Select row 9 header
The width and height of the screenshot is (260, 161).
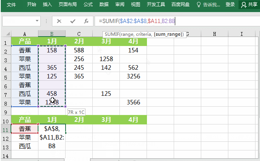click(x=6, y=111)
